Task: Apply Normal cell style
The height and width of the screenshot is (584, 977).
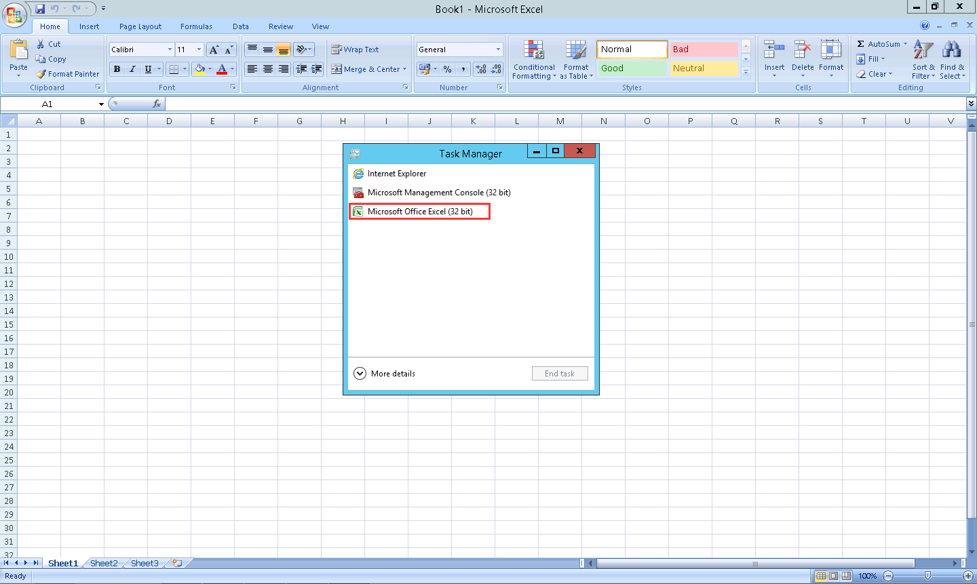Action: coord(632,50)
